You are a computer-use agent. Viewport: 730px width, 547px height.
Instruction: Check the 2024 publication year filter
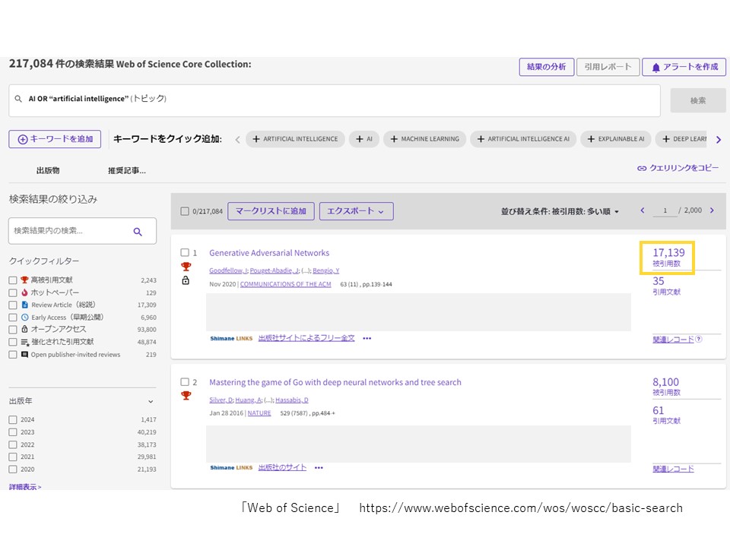(13, 419)
